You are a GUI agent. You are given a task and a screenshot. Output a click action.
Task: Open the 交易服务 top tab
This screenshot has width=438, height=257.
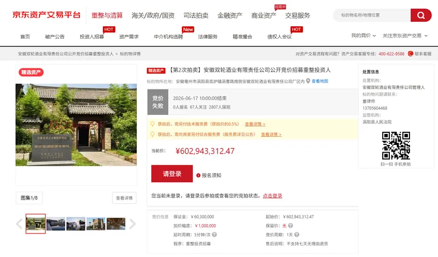tap(298, 15)
